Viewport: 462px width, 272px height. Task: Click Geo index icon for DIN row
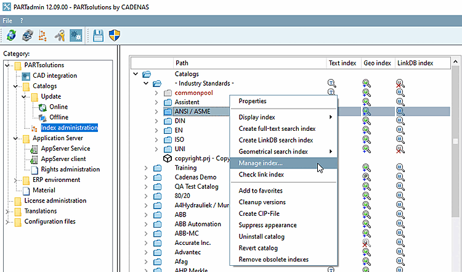coord(367,121)
